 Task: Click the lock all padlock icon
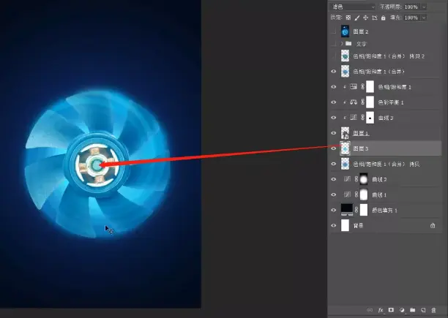[383, 18]
